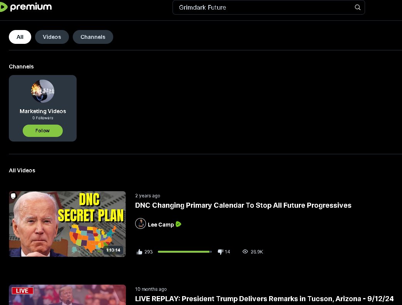Click Lee Camp's round avatar
402x305 pixels.
pos(141,223)
